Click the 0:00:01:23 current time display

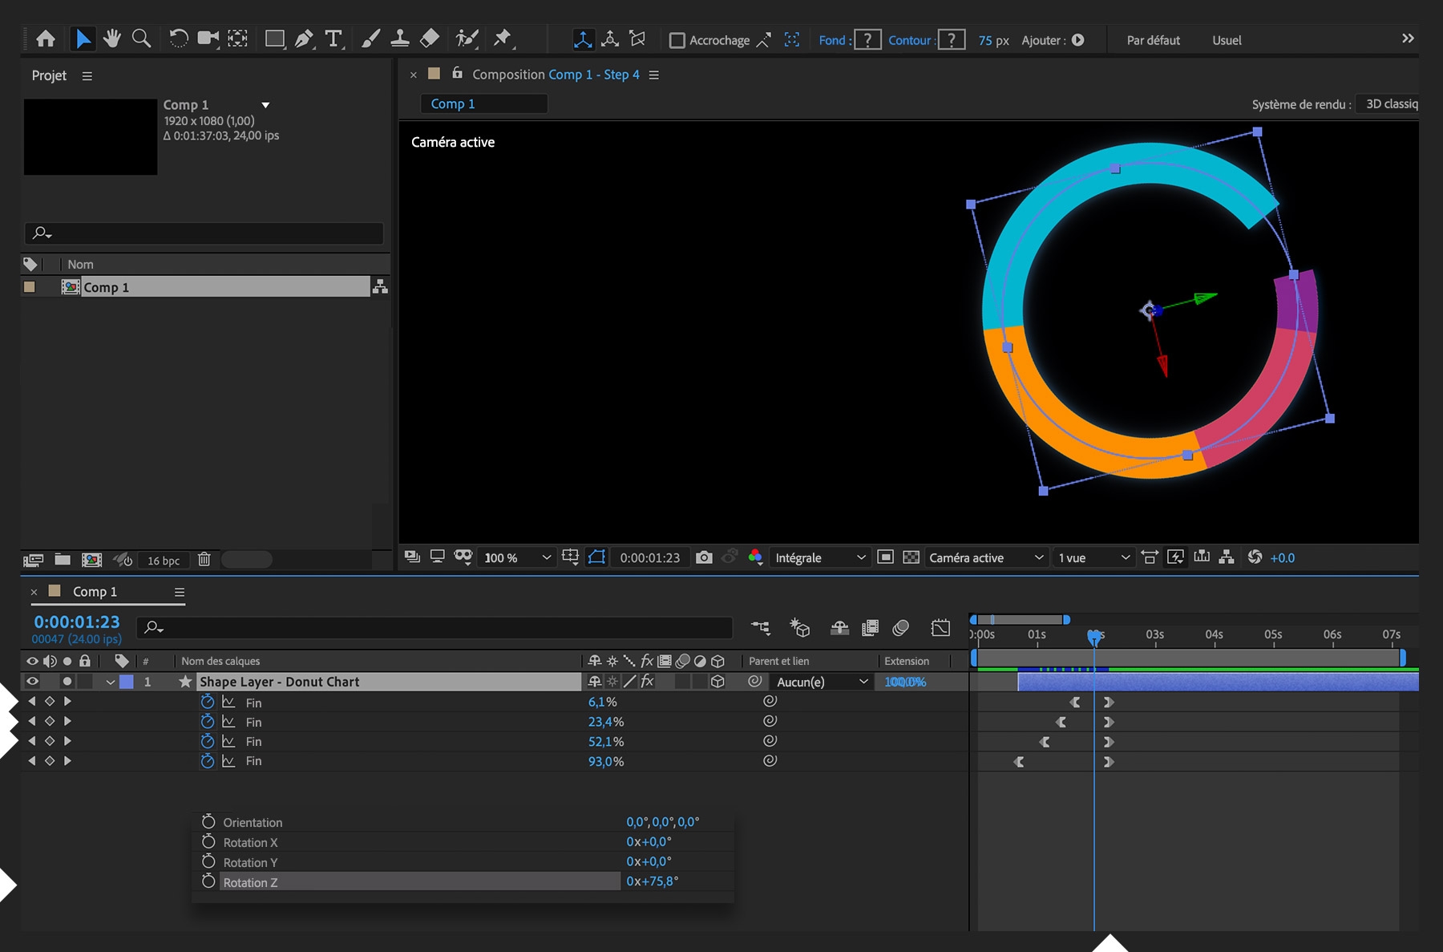pyautogui.click(x=76, y=622)
